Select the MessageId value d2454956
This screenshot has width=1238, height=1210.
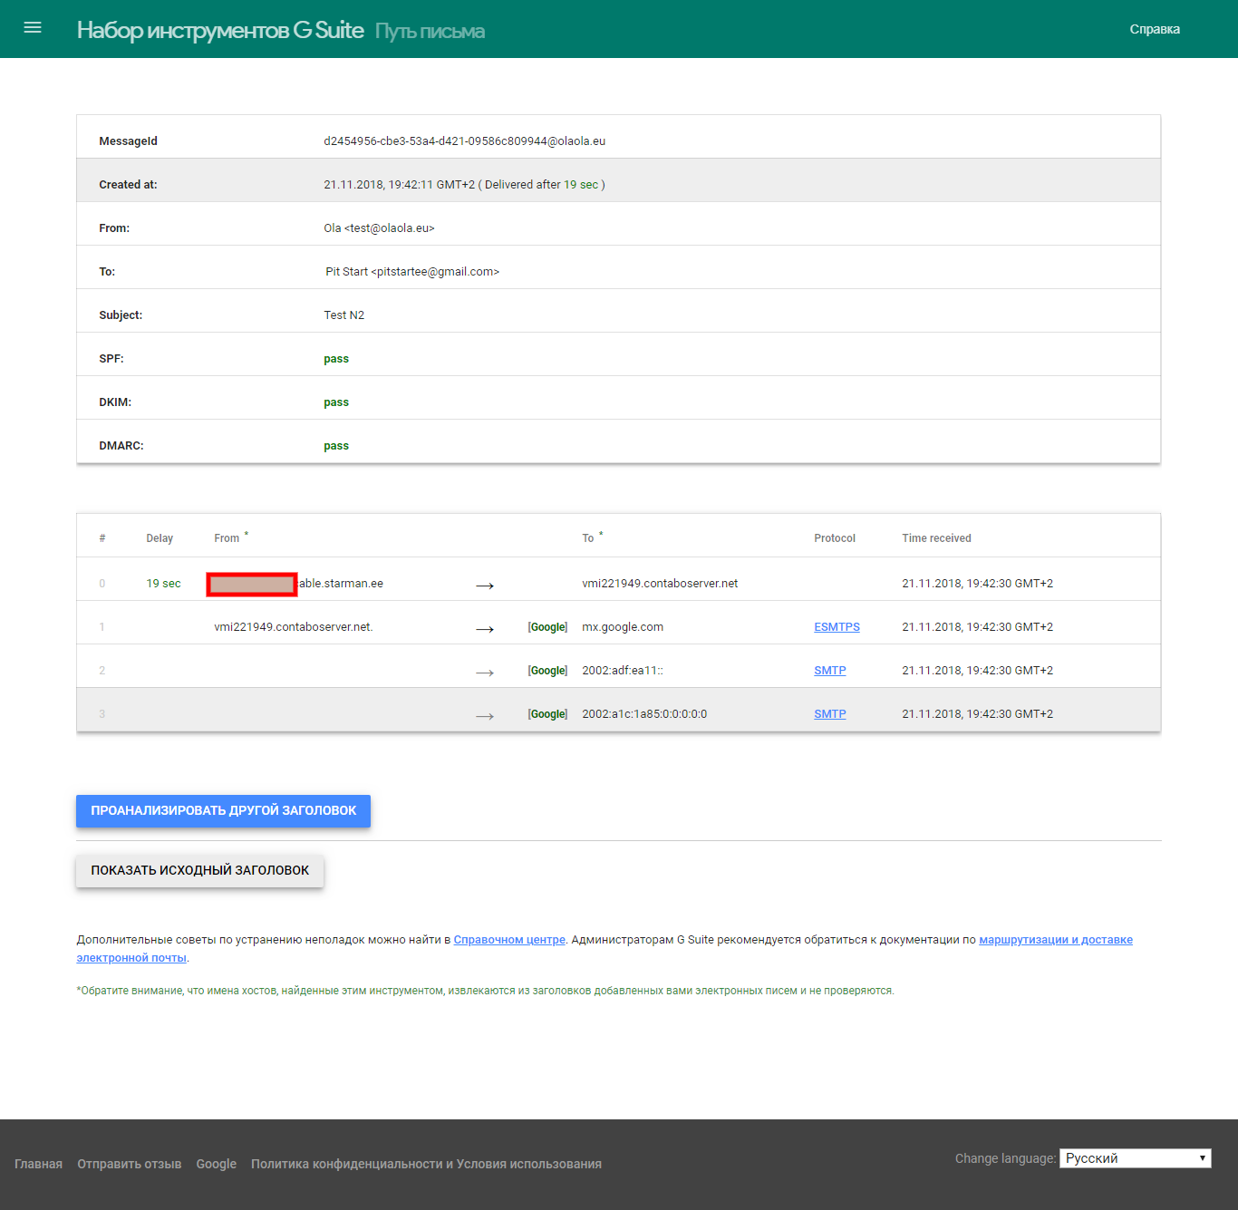[465, 140]
